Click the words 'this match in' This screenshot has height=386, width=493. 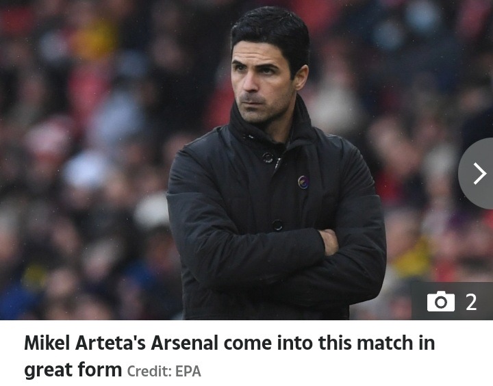377,343
